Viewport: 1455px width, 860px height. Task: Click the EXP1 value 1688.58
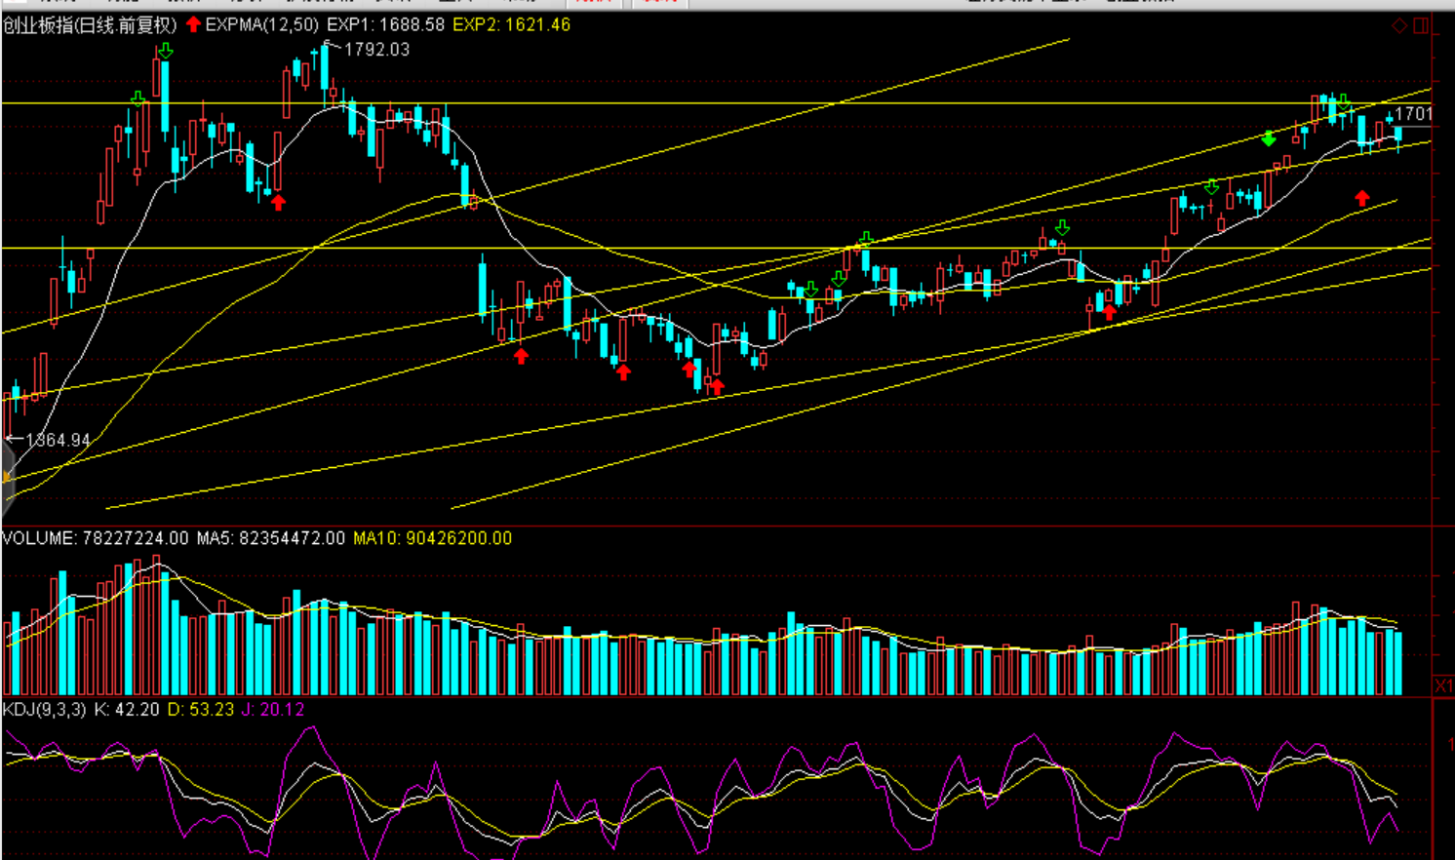click(x=385, y=24)
